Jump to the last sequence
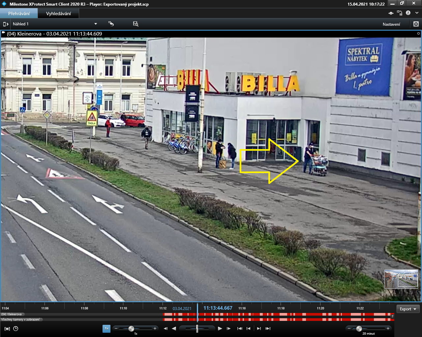Viewport: 422px width, 337px height. coord(268,328)
